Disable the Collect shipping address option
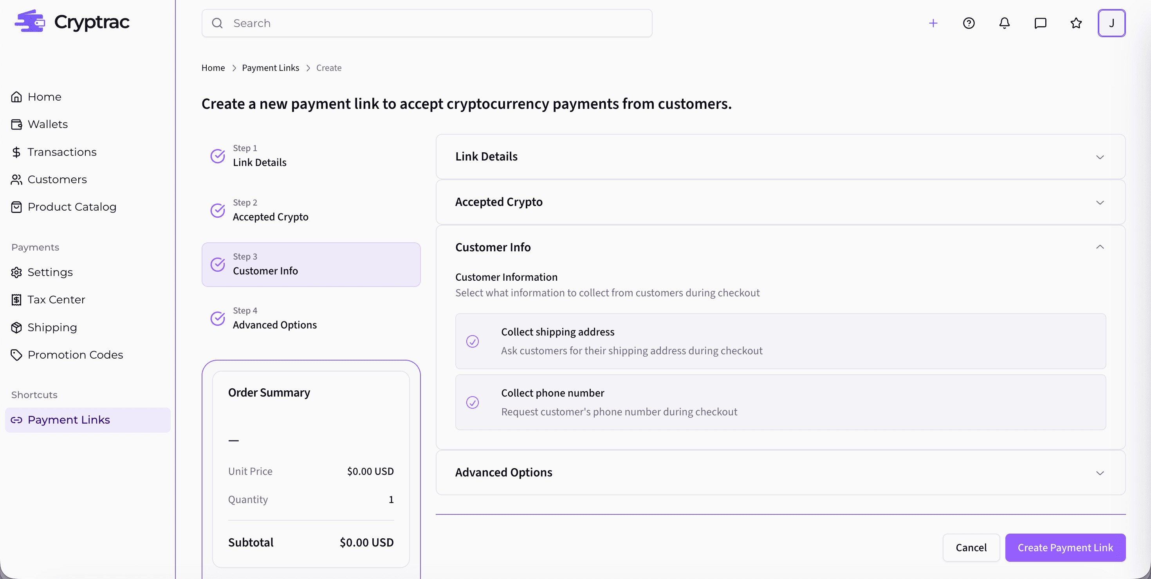This screenshot has width=1151, height=579. (473, 341)
